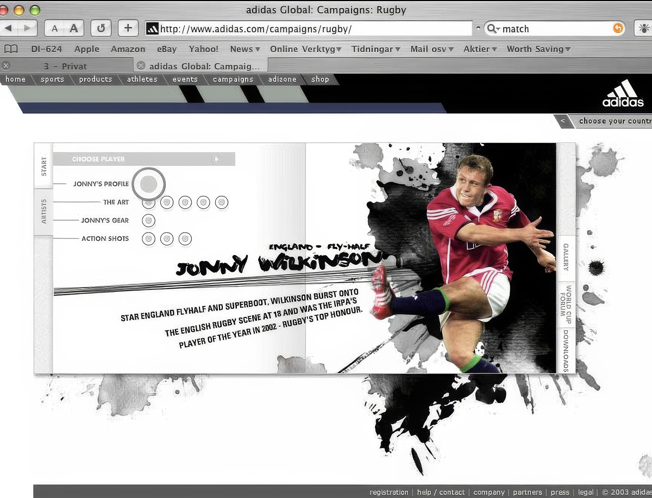
Task: Open the help / contact footer link
Action: coord(441,492)
